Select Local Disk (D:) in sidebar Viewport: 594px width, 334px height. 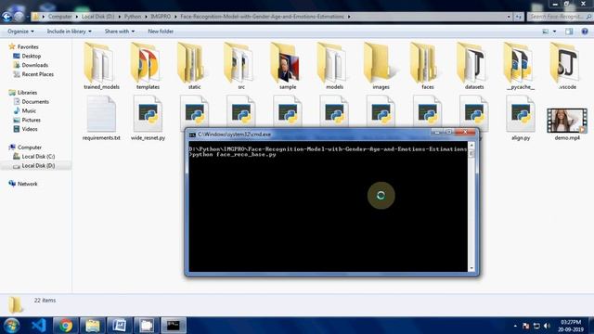38,165
